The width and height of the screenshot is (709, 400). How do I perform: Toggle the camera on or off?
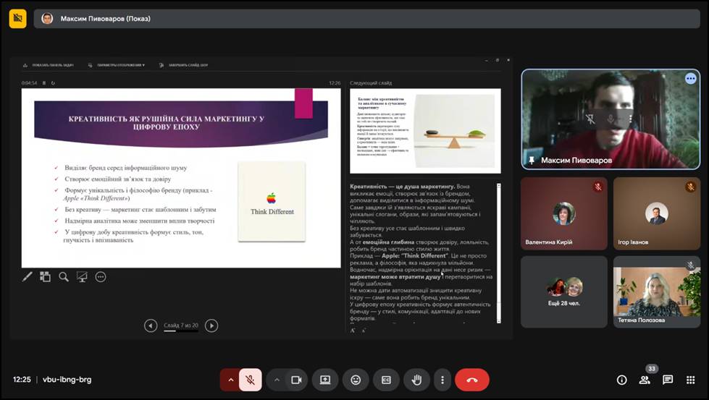[x=295, y=380]
